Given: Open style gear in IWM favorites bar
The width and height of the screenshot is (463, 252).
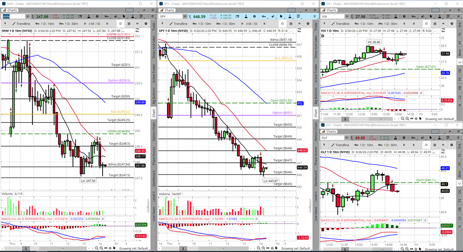Looking at the screenshot, I should pyautogui.click(x=146, y=24).
